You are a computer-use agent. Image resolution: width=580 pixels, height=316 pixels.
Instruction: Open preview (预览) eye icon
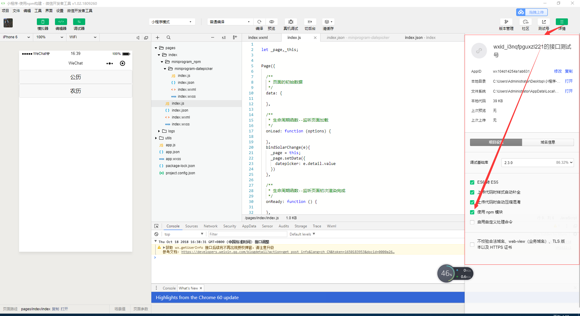click(272, 22)
